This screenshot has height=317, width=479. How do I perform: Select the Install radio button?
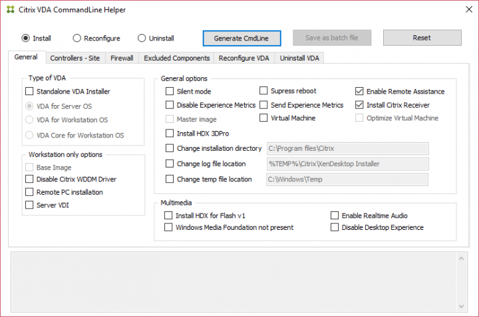click(26, 38)
